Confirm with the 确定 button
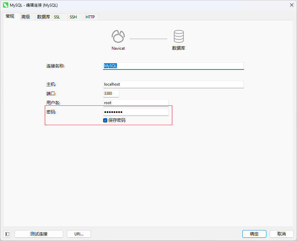This screenshot has width=297, height=241. [254, 234]
